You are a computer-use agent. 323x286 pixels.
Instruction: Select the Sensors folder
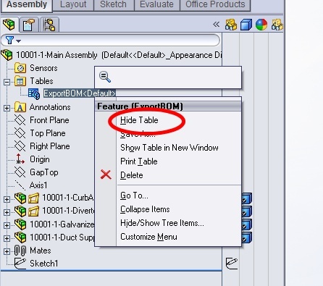(x=43, y=68)
